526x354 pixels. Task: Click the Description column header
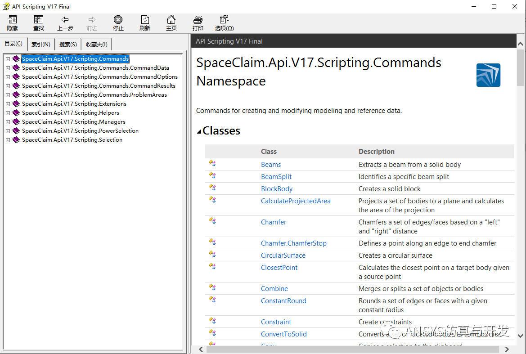tap(376, 152)
